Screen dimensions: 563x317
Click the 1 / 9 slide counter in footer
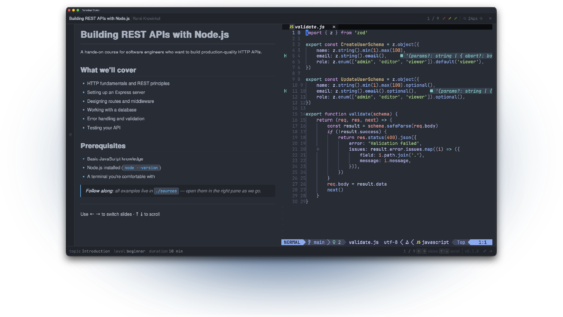(x=409, y=251)
